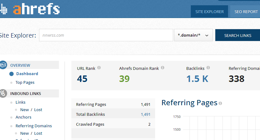Image resolution: width=260 pixels, height=140 pixels.
Task: Click the Search Links button
Action: pos(238,35)
